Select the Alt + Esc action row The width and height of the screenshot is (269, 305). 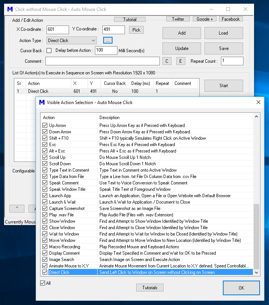point(147,151)
